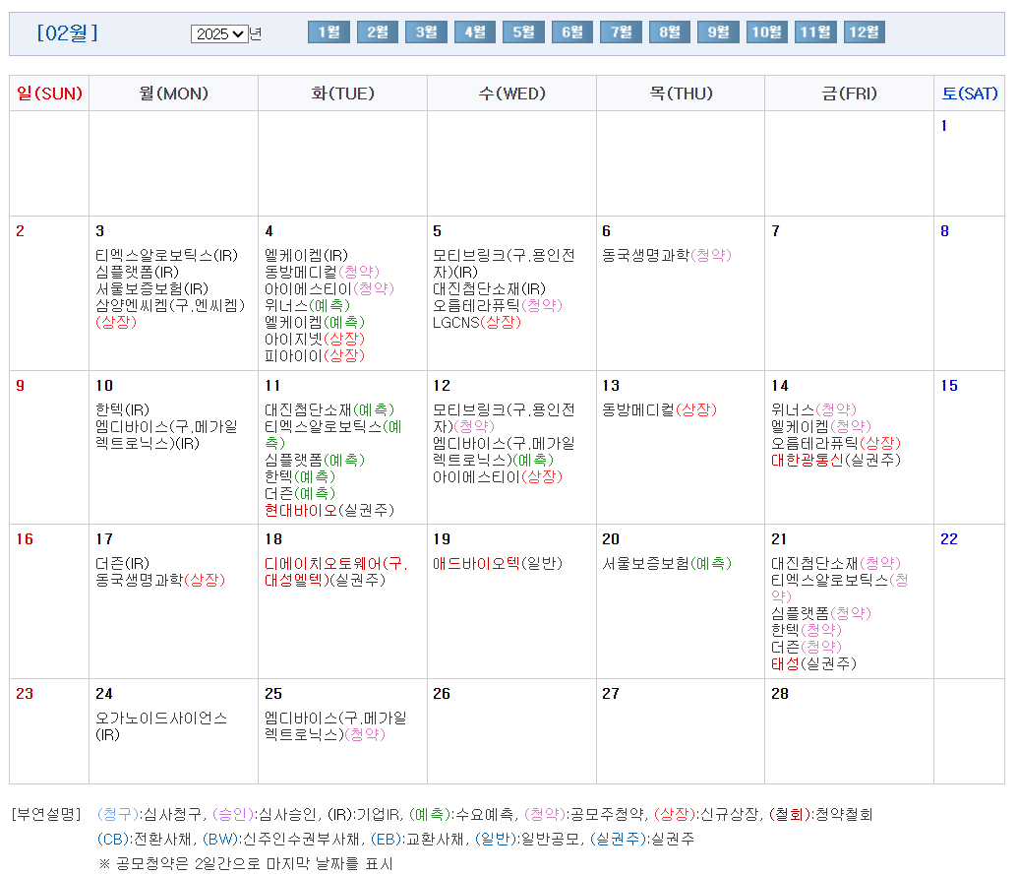Screen dimensions: 1017x876
Task: Open 태성(실권주) on the 21st
Action: pos(814,663)
